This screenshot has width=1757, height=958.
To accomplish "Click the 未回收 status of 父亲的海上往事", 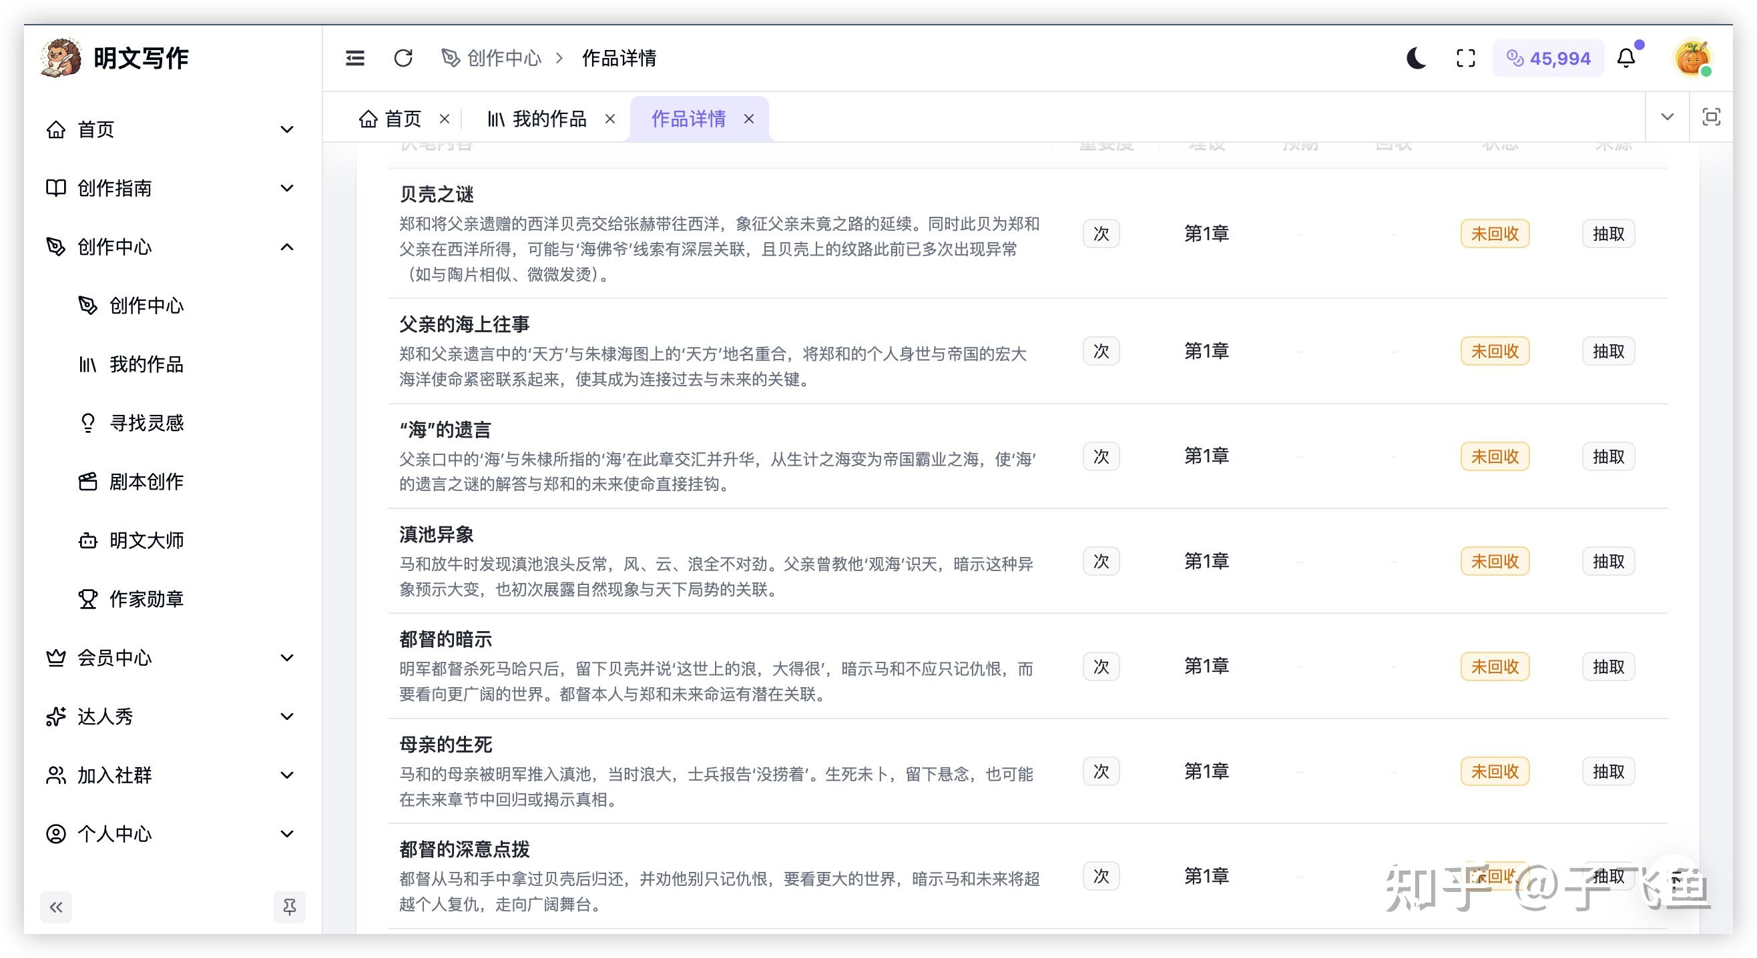I will (x=1495, y=350).
